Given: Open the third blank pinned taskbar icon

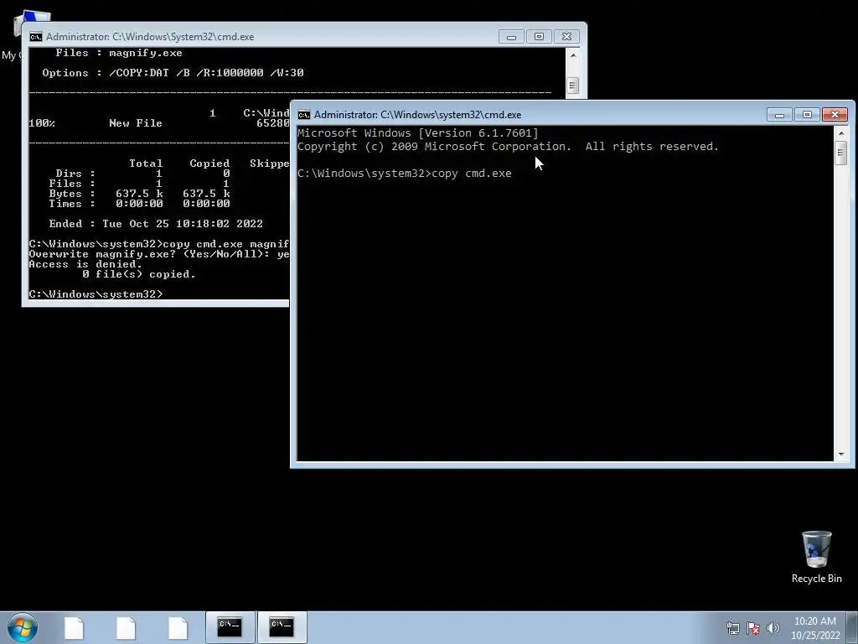Looking at the screenshot, I should point(178,627).
